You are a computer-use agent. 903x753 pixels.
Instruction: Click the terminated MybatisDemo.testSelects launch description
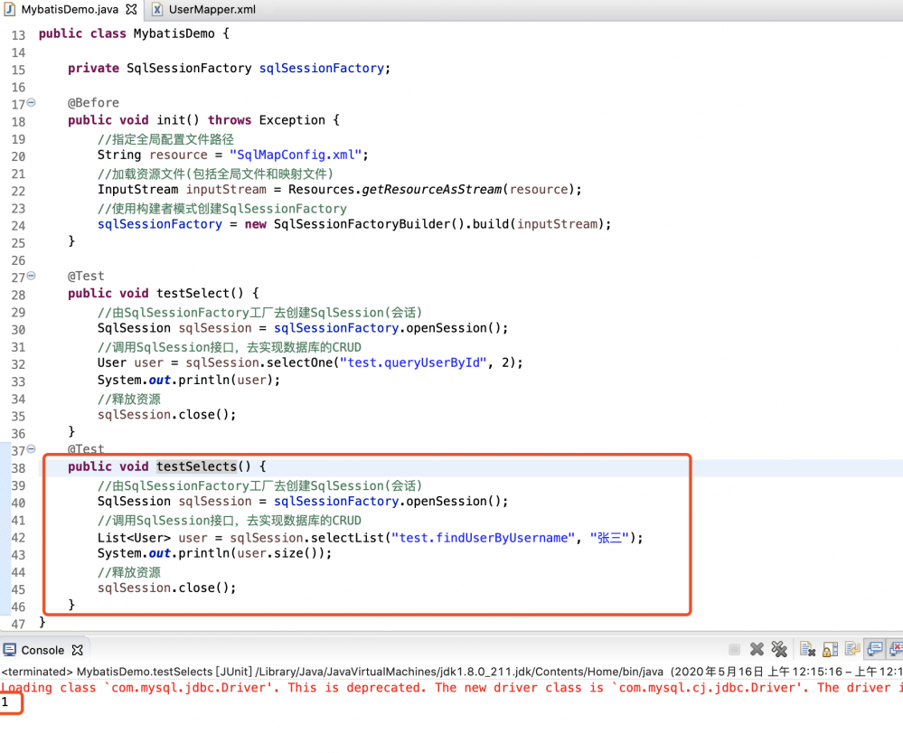pos(452,671)
